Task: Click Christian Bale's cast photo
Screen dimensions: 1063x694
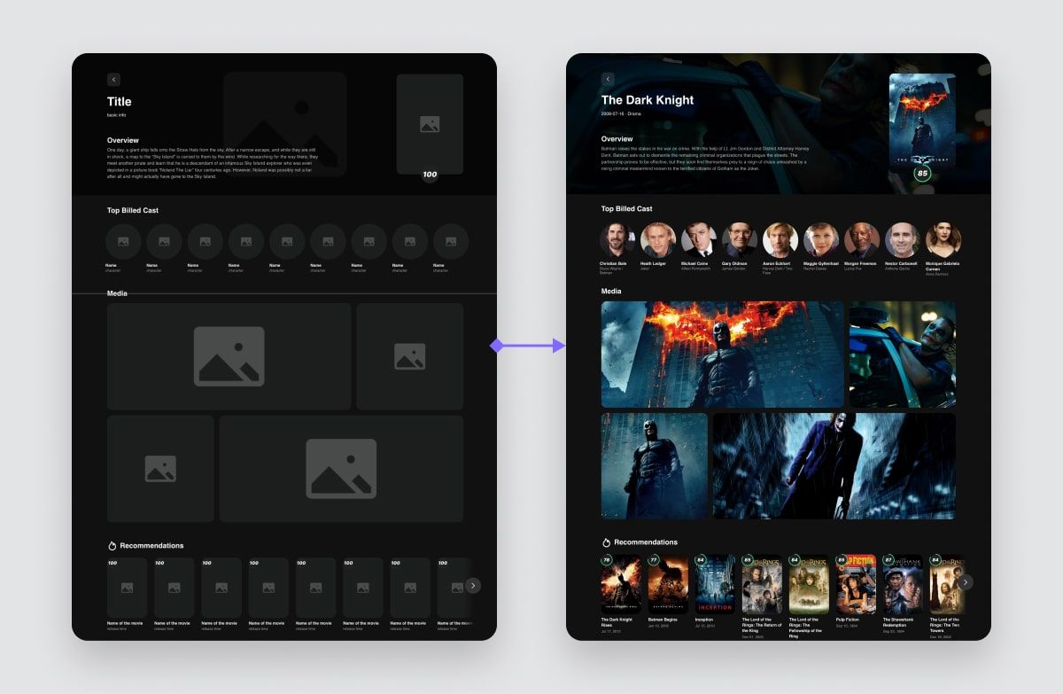Action: click(617, 238)
